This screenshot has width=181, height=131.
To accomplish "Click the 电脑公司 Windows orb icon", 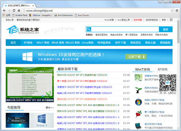I will (x=138, y=102).
